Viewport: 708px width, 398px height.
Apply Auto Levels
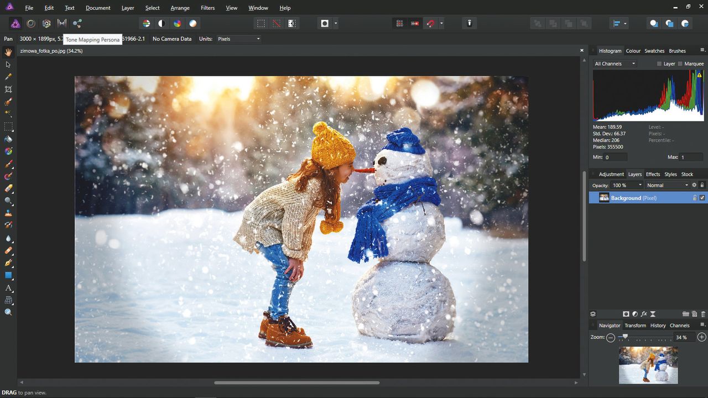click(146, 23)
